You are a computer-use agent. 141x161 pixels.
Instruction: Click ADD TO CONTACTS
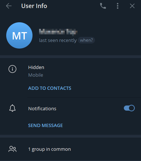click(50, 88)
